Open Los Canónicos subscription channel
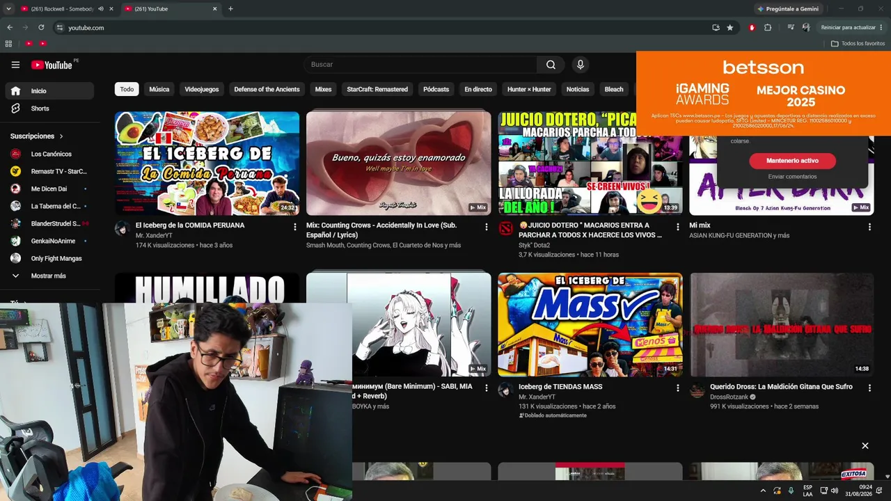The height and width of the screenshot is (501, 891). point(49,154)
